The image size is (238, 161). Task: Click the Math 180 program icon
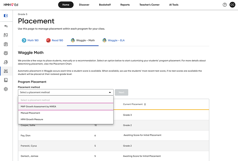pos(24,40)
